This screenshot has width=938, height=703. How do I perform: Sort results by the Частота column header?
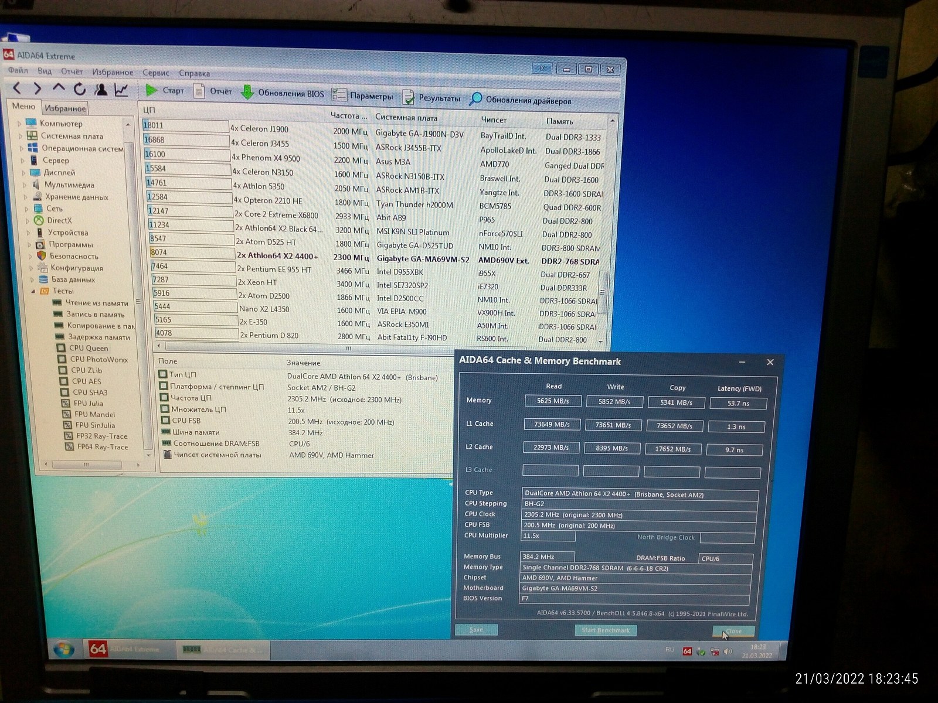tap(349, 116)
